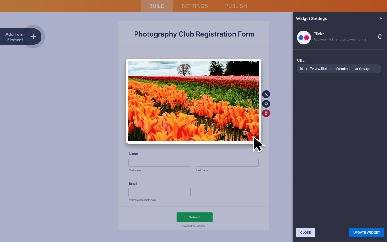Click the plus icon on Add Form Element

[x=33, y=36]
